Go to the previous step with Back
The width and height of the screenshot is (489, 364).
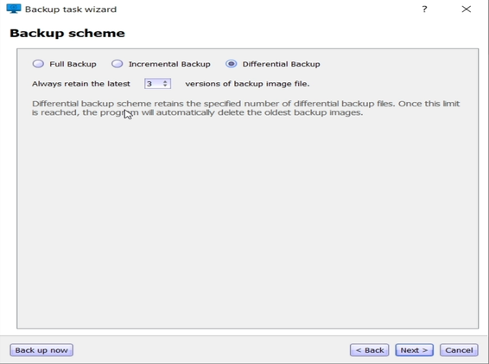coord(370,350)
